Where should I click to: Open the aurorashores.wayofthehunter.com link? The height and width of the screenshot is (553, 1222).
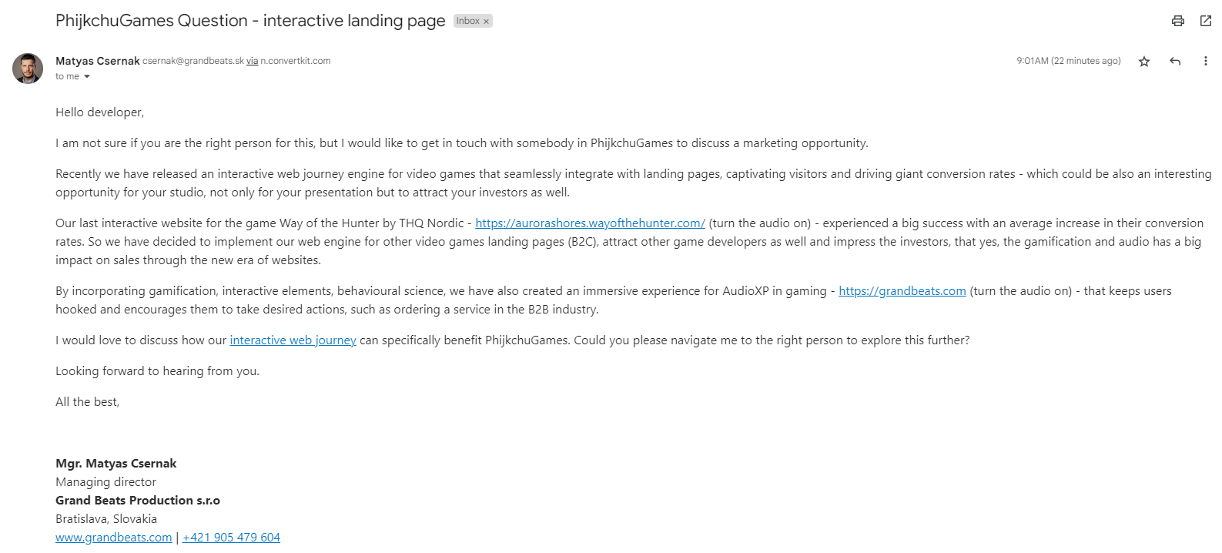pyautogui.click(x=590, y=223)
